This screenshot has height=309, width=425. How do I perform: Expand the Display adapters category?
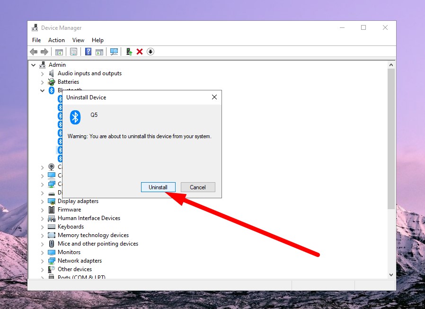[42, 201]
